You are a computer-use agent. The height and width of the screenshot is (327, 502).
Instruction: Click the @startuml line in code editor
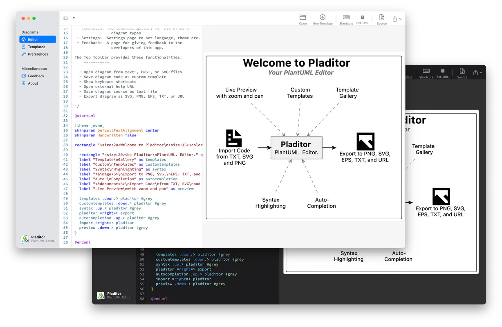85,116
